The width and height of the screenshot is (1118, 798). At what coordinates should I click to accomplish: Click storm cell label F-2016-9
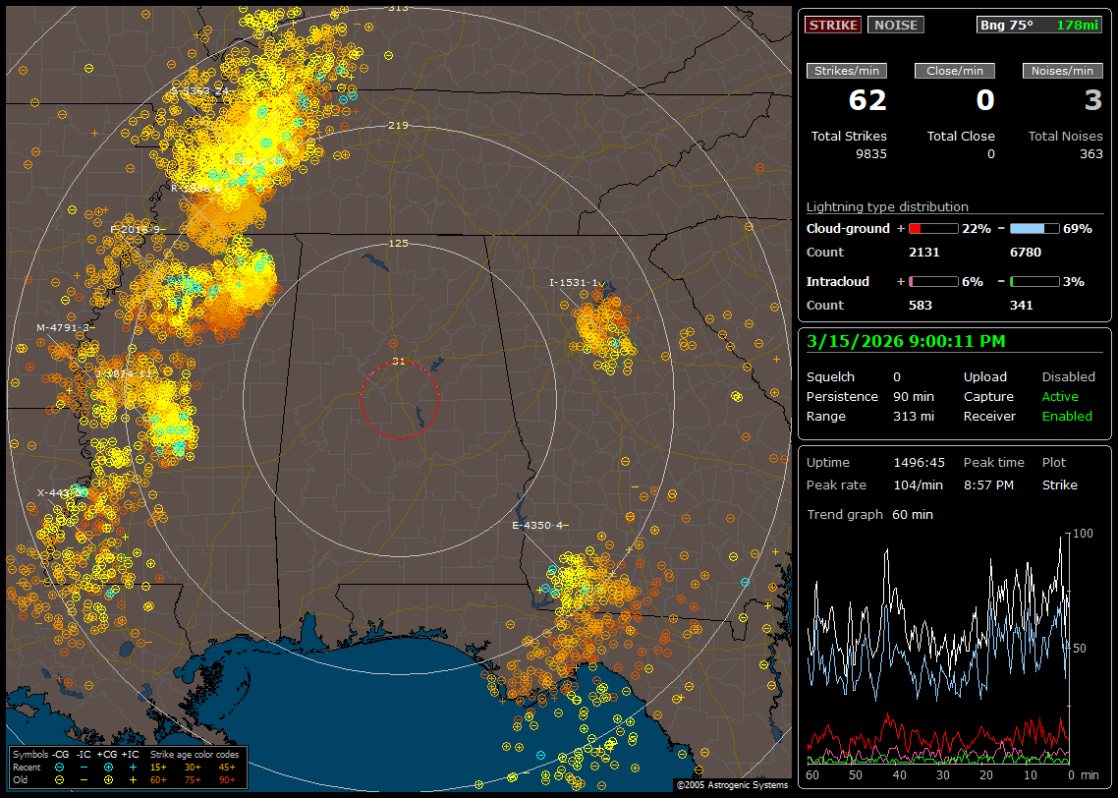coord(136,229)
